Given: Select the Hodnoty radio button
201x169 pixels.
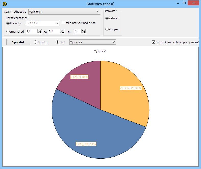Looking at the screenshot, I should (x=8, y=23).
